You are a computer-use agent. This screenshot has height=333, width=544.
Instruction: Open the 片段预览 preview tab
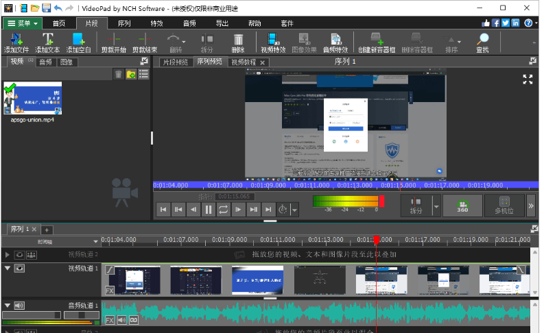[x=176, y=62]
